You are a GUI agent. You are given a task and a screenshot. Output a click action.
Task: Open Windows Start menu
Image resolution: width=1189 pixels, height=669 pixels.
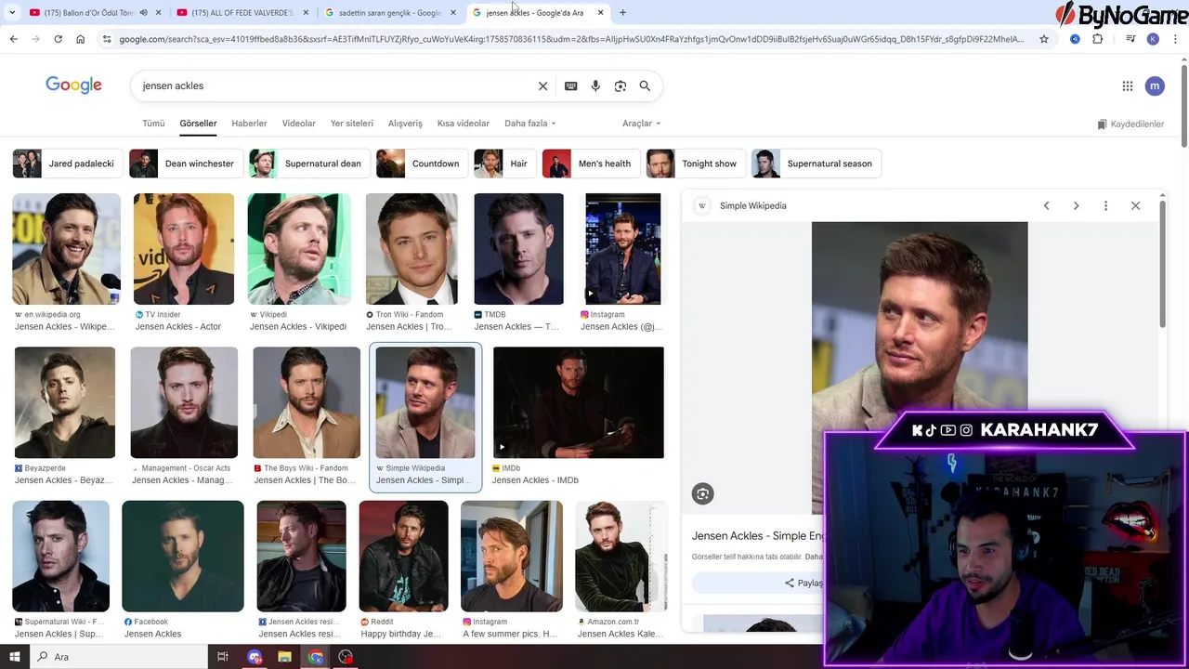coord(14,657)
